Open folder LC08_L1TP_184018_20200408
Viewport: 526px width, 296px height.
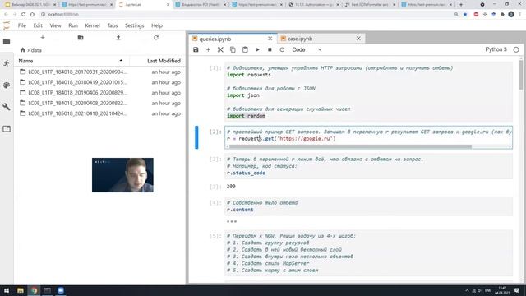pyautogui.click(x=100, y=103)
